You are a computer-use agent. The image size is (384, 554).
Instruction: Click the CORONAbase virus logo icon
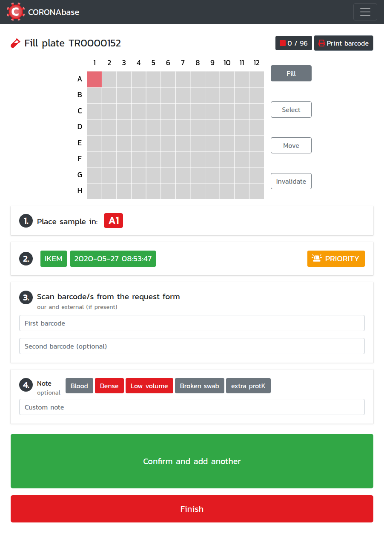click(16, 12)
